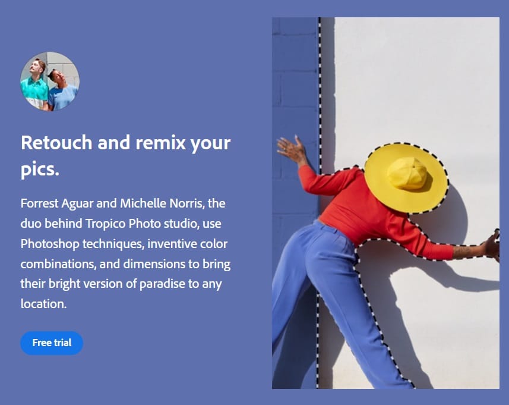Click the hand at the photo's right edge
Screen dimensions: 509x405
(492, 245)
